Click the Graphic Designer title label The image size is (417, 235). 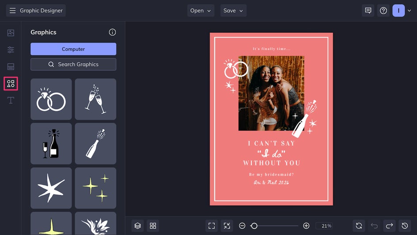41,10
